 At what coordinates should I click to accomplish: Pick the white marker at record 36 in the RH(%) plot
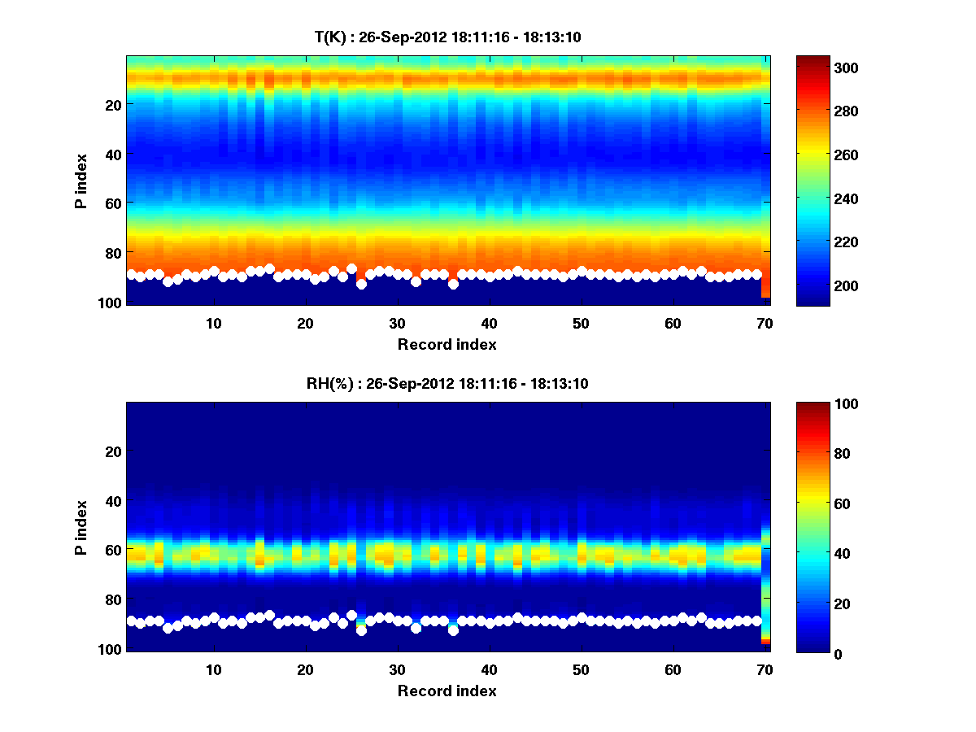pos(453,630)
